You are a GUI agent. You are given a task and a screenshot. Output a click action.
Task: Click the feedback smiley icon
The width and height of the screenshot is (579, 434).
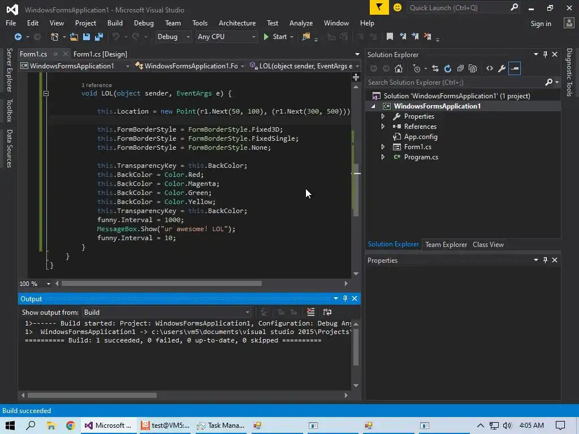pos(397,7)
